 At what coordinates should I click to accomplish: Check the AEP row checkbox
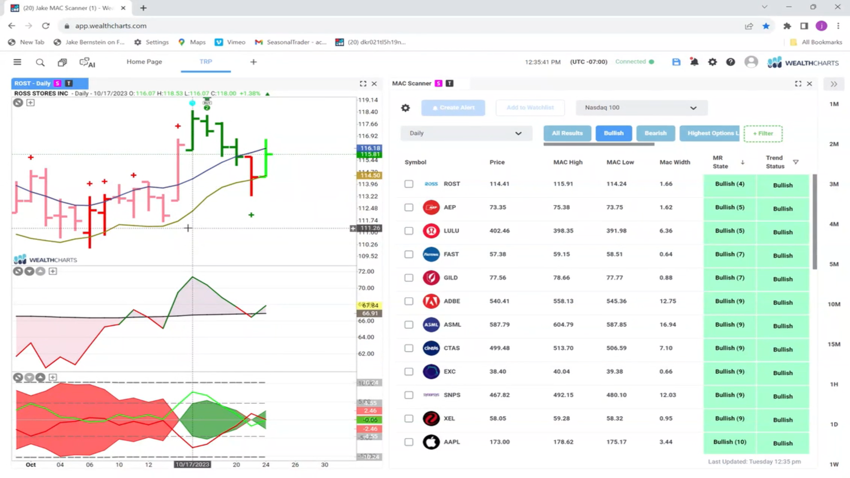click(409, 207)
